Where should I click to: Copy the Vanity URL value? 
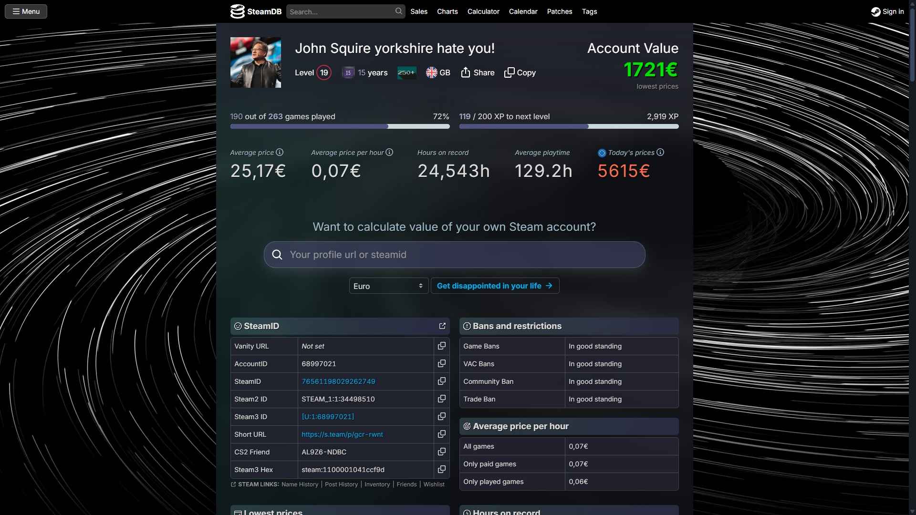pos(442,346)
